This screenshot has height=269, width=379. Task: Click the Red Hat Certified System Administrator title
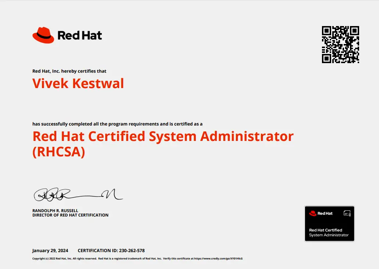click(x=163, y=137)
